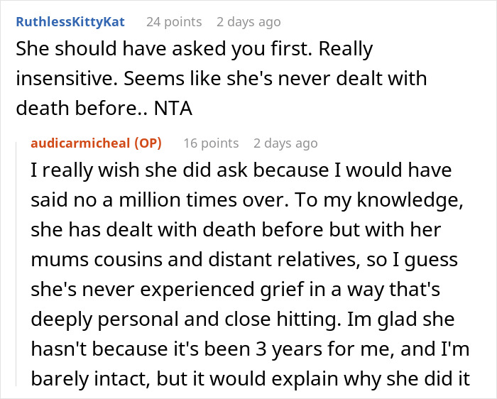The image size is (497, 399).
Task: Click the phrase 'death before..' in top comment
Action: coord(82,109)
